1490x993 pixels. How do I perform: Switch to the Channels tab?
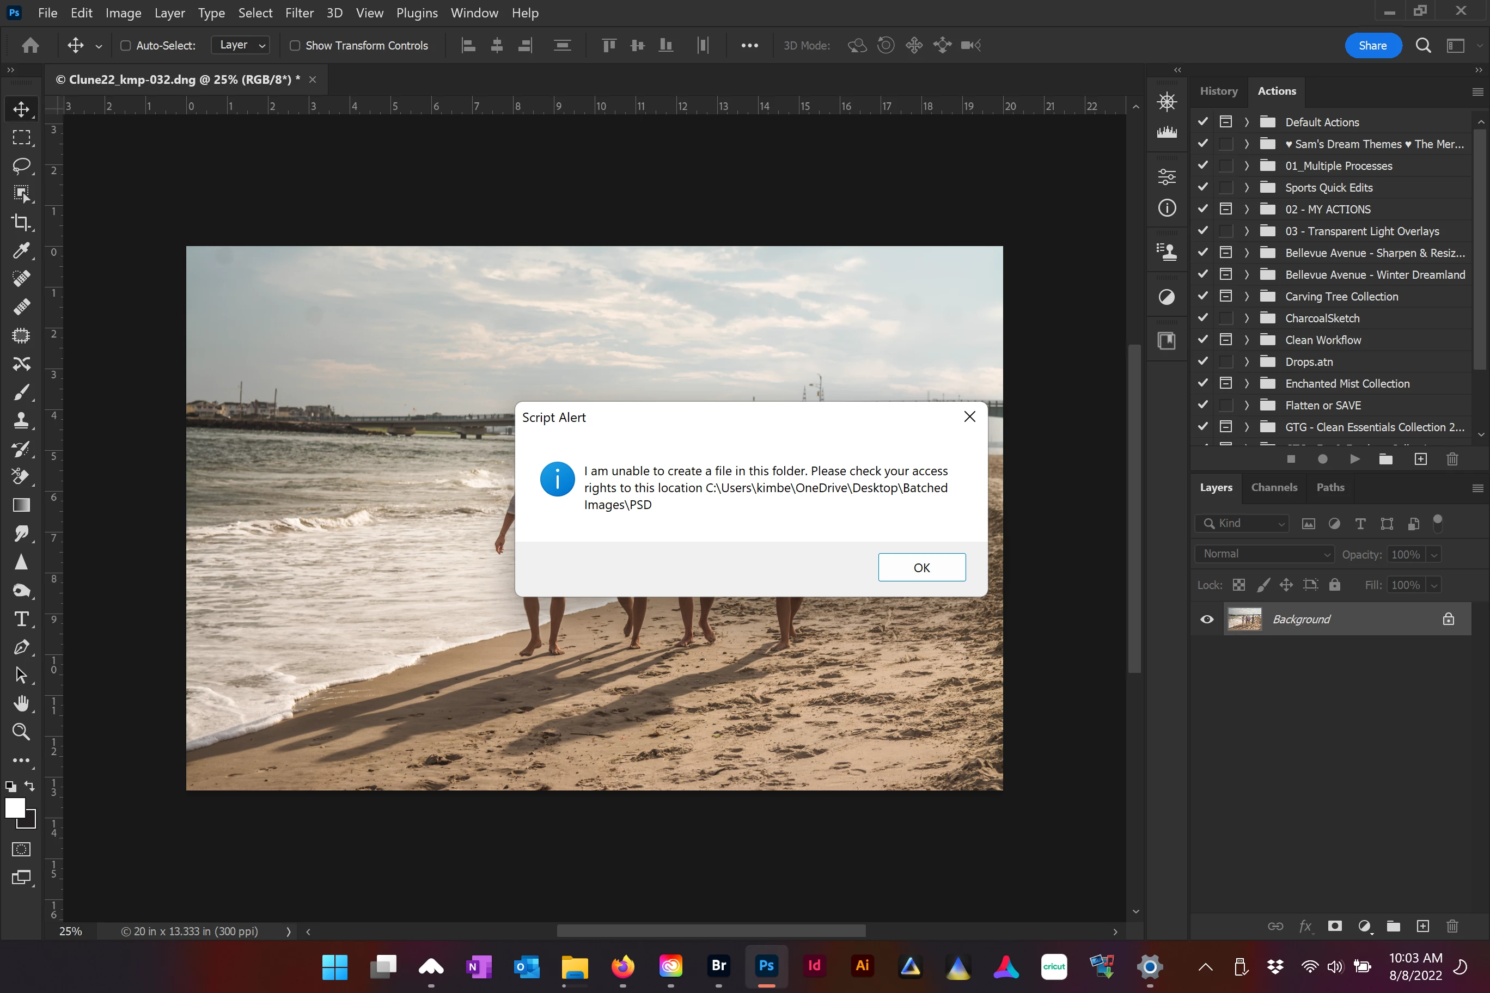tap(1274, 487)
